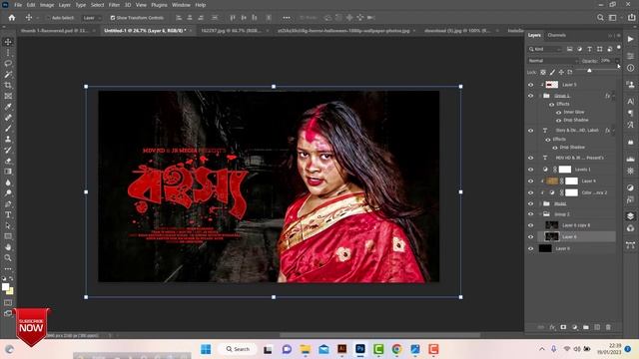The image size is (639, 359).
Task: Open the Image menu
Action: coord(47,5)
